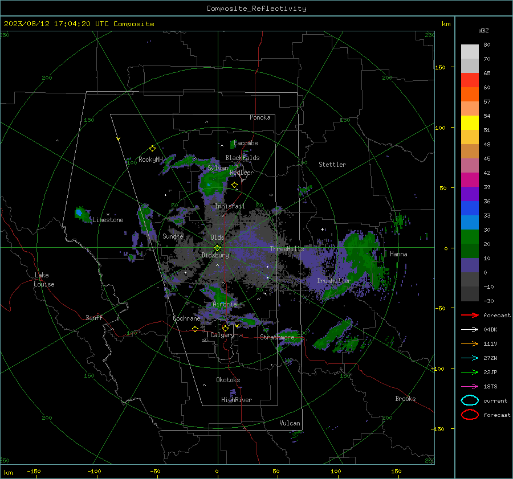Viewport: 513px width, 479px height.
Task: Click the RedDeer city label
Action: click(x=242, y=173)
